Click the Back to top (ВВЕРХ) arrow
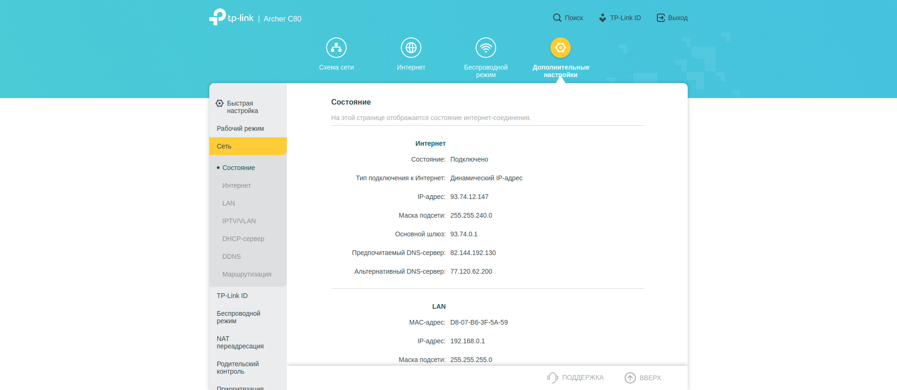This screenshot has height=390, width=897. [630, 377]
